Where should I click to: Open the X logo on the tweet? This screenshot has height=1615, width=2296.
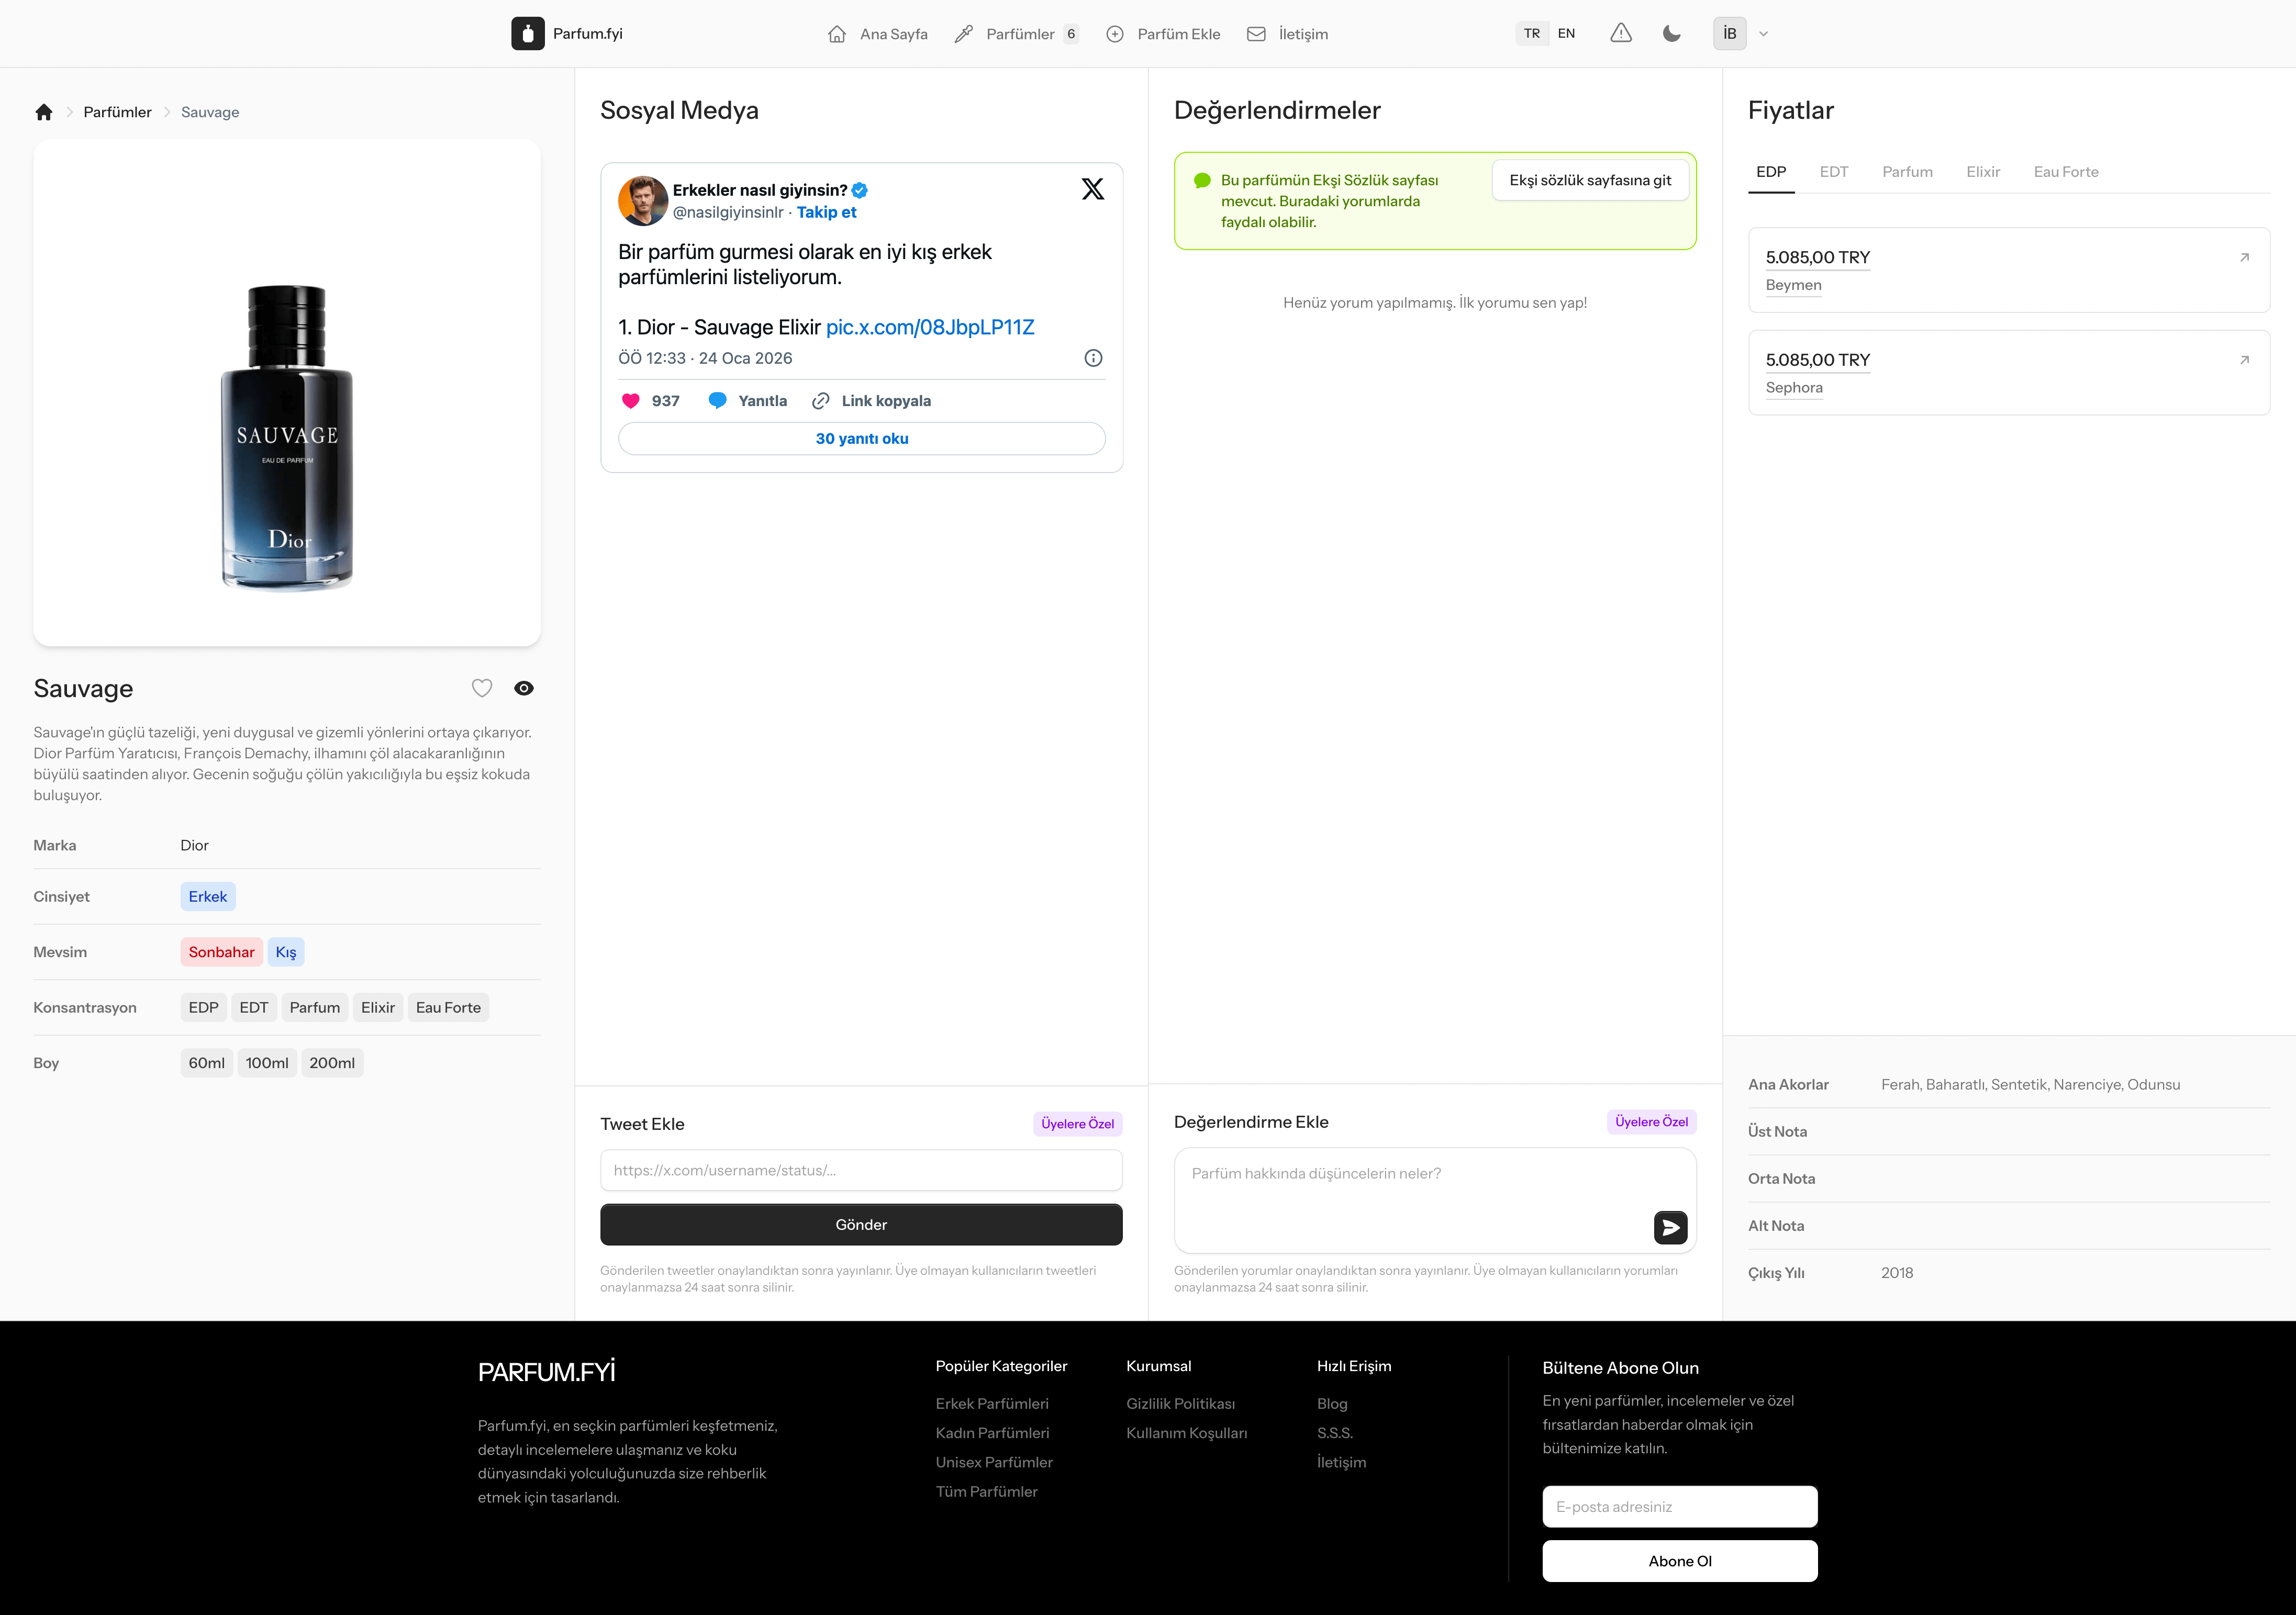tap(1093, 189)
